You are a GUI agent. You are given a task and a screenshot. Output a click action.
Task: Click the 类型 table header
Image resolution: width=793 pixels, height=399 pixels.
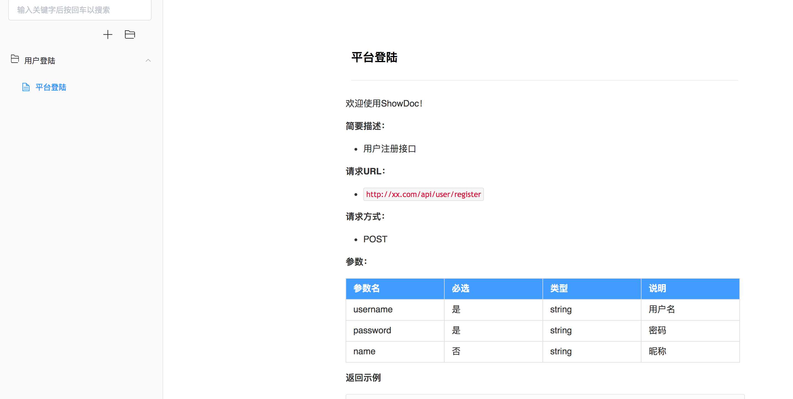[592, 289]
